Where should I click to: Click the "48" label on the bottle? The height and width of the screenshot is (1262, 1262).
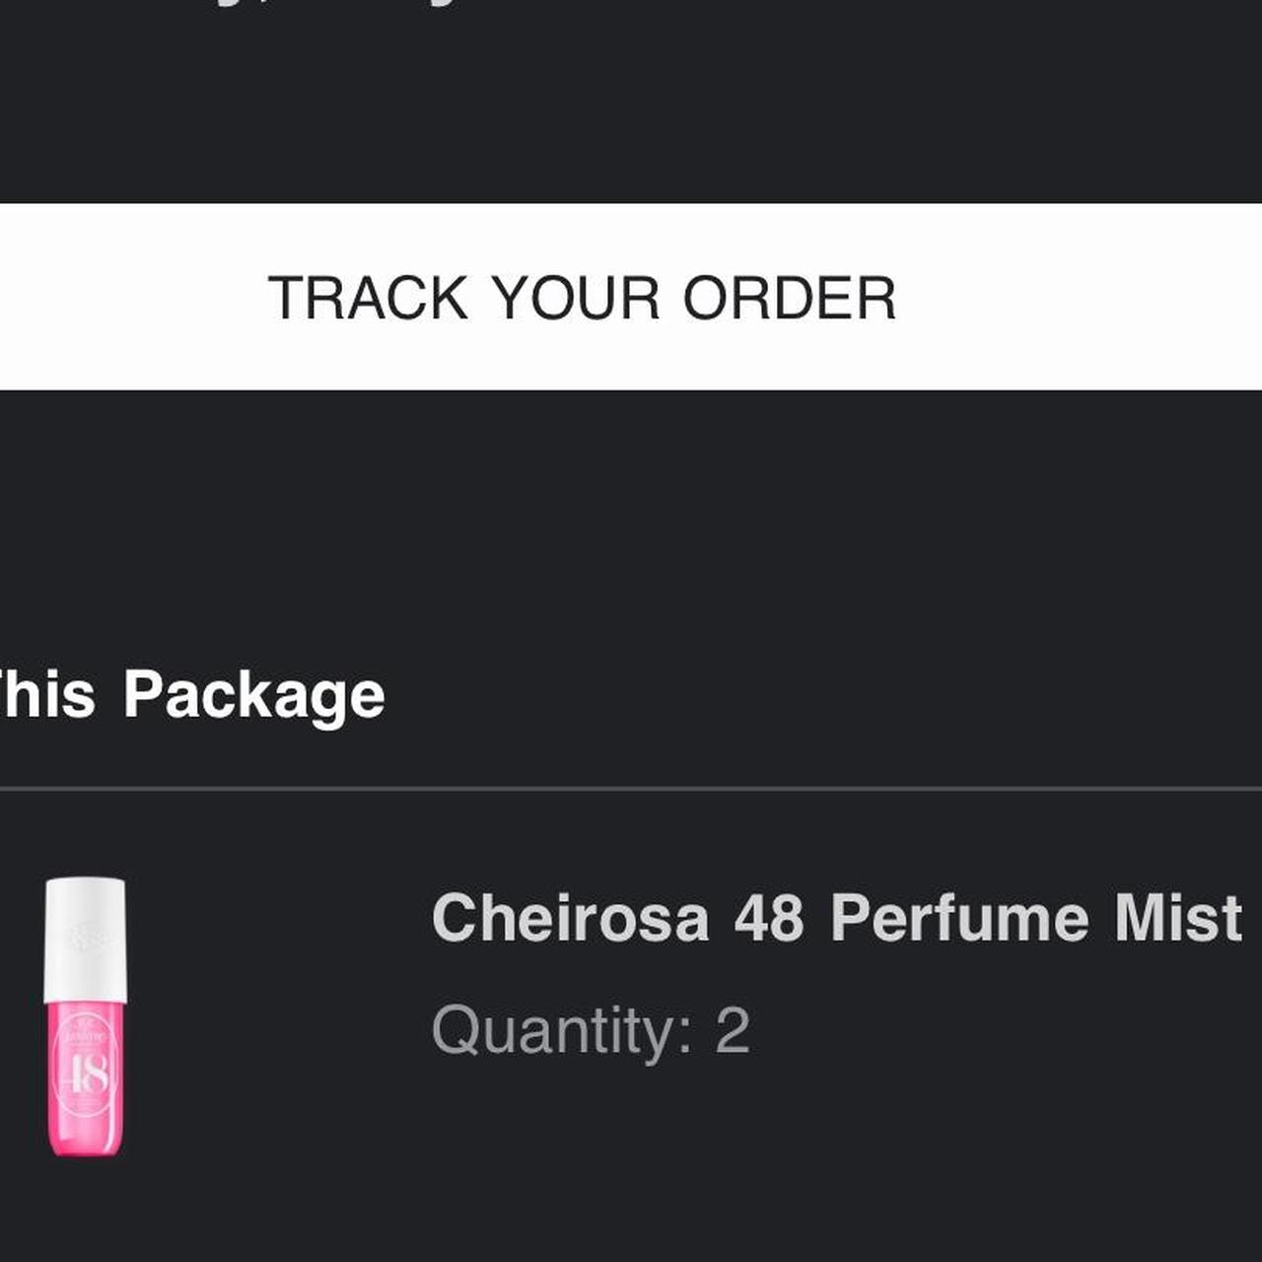click(87, 1075)
